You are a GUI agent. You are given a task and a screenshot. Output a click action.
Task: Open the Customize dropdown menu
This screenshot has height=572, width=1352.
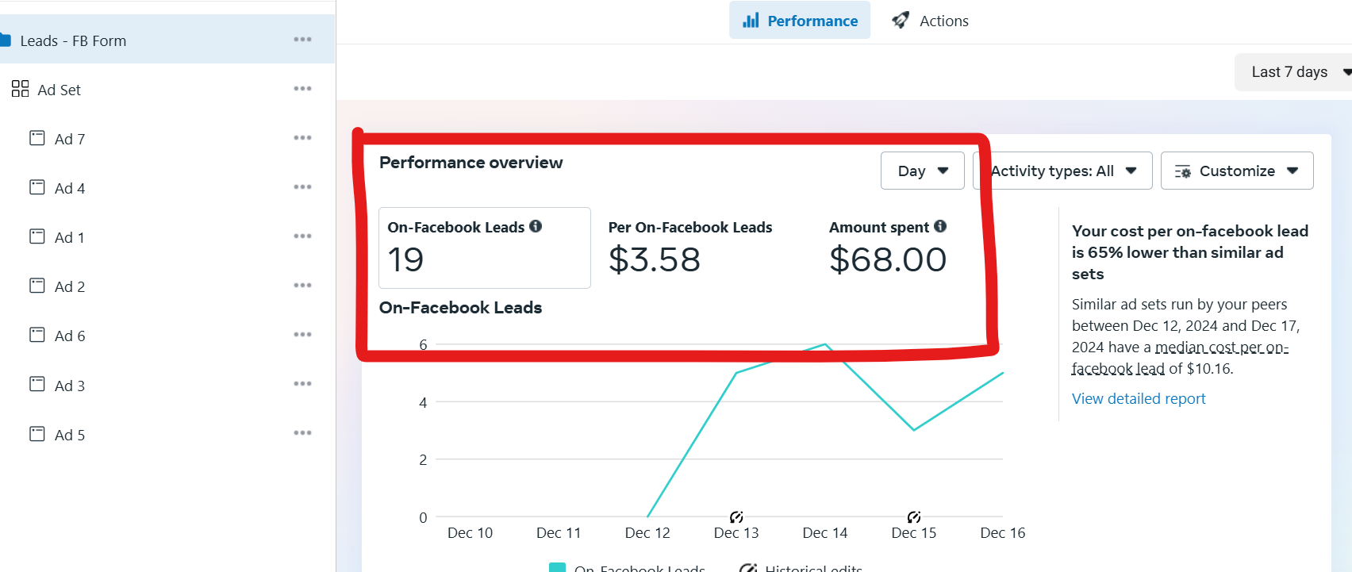click(x=1236, y=171)
